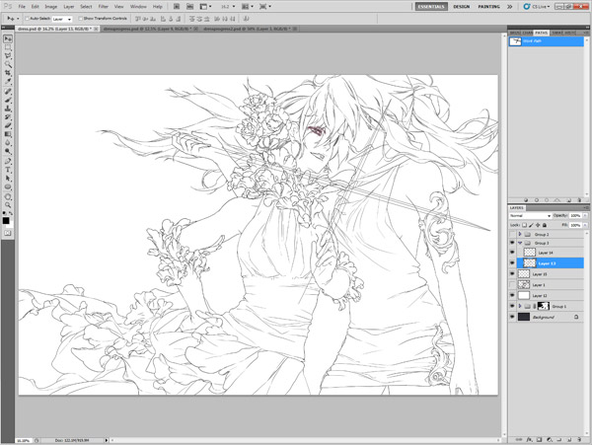592x445 pixels.
Task: Select the Dodge tool
Action: tap(8, 151)
